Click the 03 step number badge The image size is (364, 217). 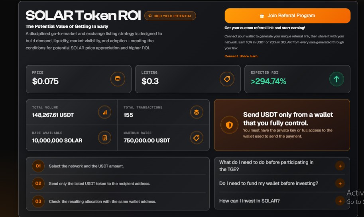click(38, 201)
